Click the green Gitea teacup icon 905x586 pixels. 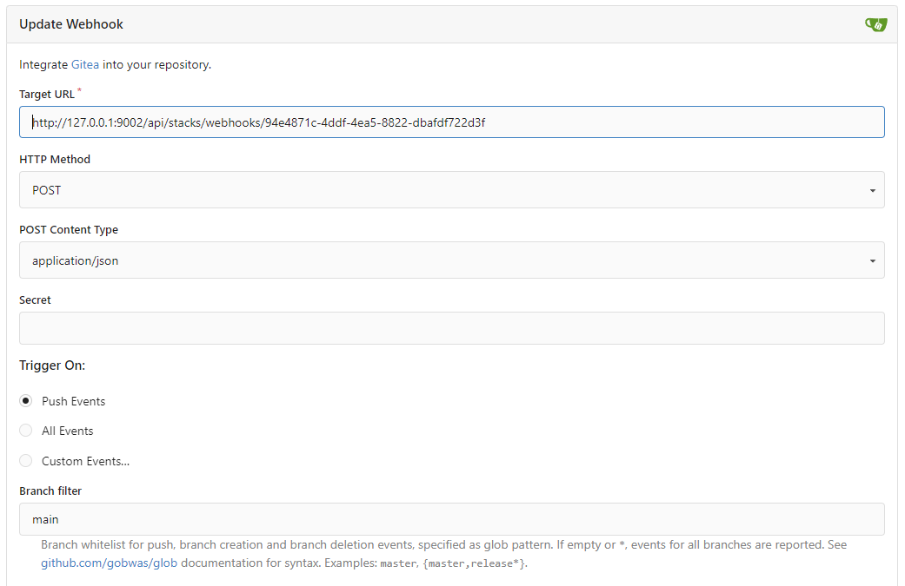[x=876, y=24]
